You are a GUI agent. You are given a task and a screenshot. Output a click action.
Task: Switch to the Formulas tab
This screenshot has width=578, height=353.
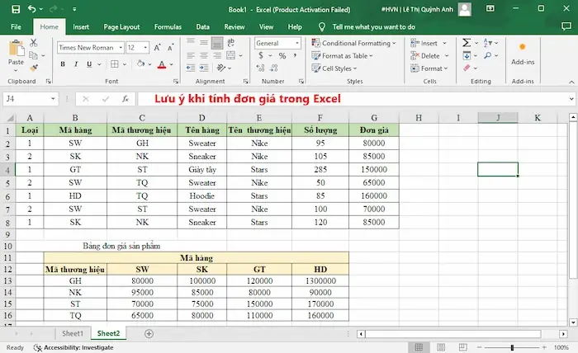click(x=168, y=27)
